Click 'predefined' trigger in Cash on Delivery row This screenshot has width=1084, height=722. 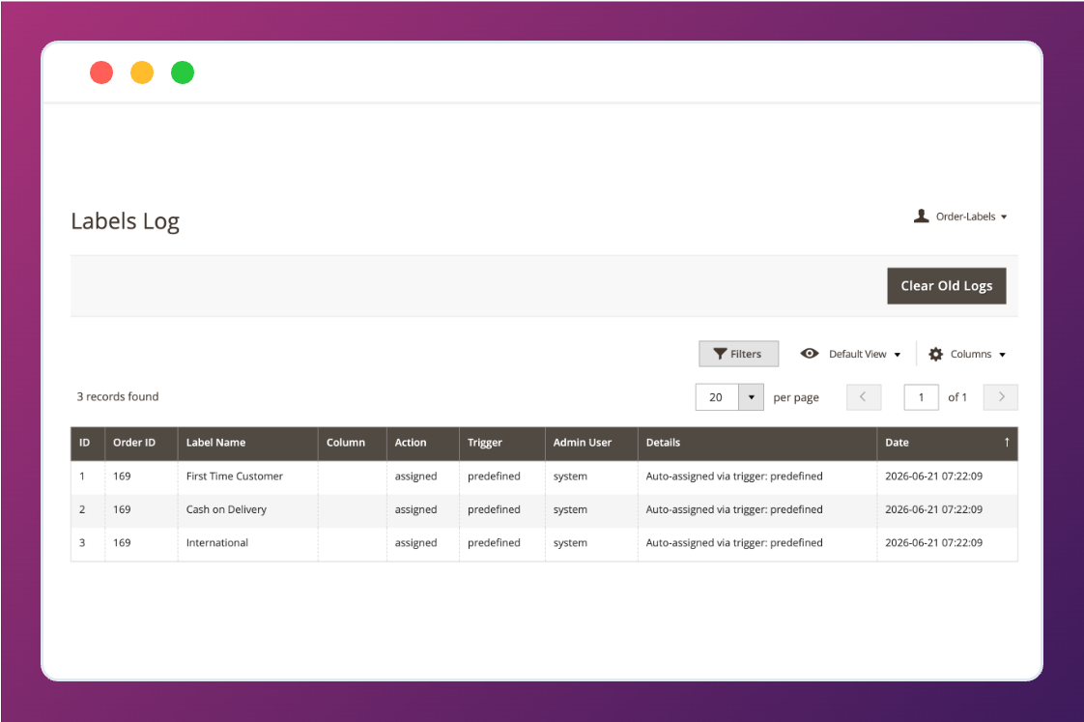[494, 509]
